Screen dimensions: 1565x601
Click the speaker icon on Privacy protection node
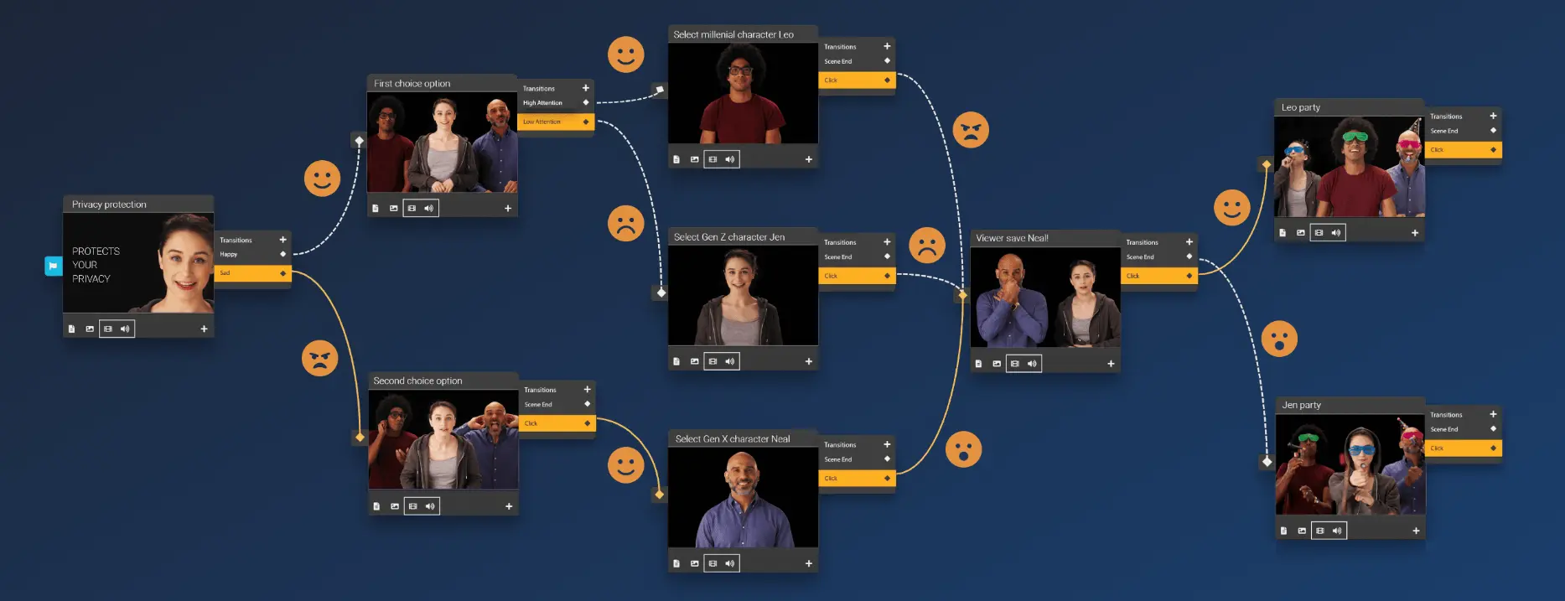[125, 329]
